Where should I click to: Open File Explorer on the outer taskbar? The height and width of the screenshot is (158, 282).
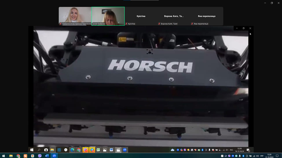point(11,156)
